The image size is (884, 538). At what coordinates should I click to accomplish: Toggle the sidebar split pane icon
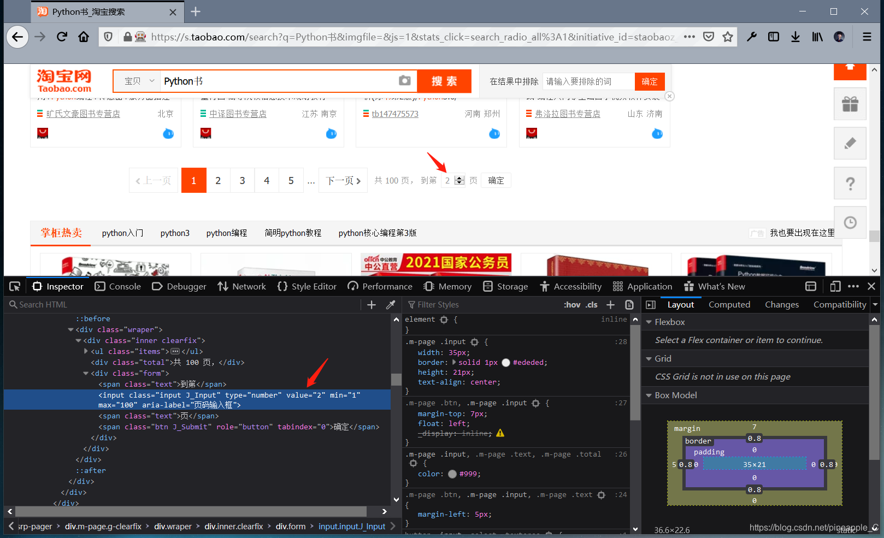tap(651, 305)
